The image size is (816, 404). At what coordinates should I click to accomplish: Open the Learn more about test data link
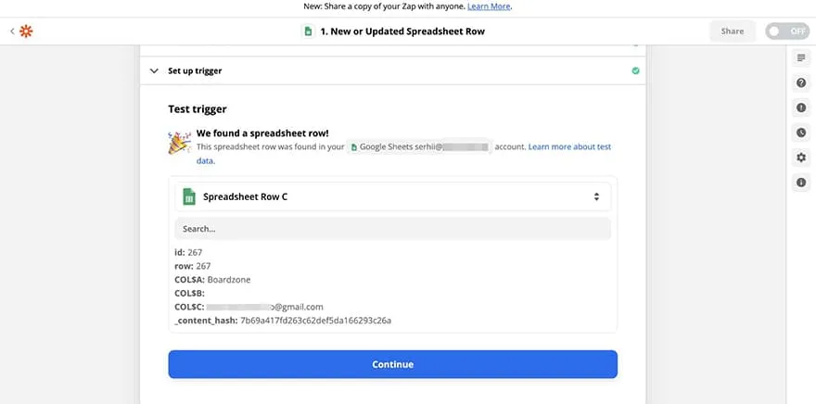(x=569, y=146)
